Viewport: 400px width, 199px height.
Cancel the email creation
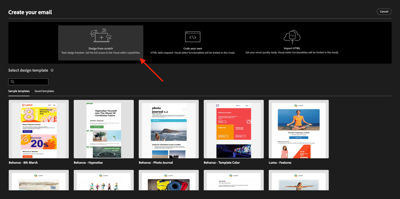pos(384,12)
